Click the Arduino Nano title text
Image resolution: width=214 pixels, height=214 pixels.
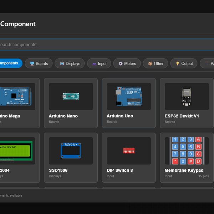pyautogui.click(x=63, y=116)
